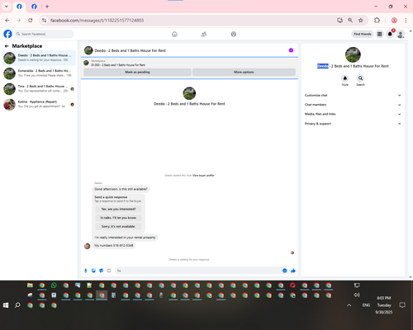Open the volume control in system tray

tap(357, 295)
